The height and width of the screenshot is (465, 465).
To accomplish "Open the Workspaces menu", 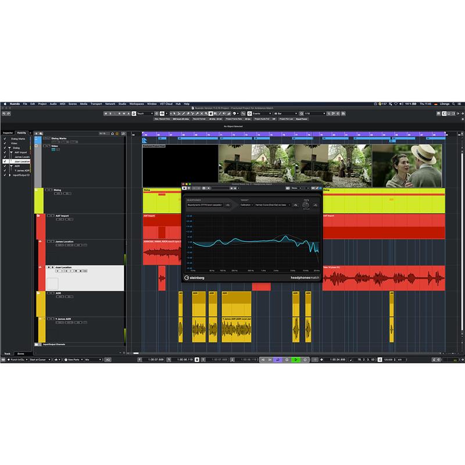I will pos(137,104).
